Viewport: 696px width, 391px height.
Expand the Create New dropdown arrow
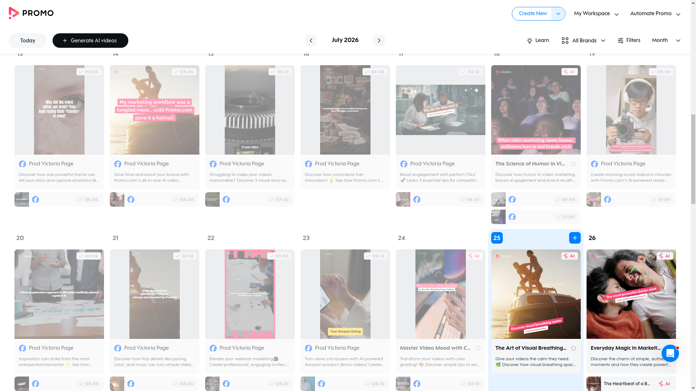(558, 14)
